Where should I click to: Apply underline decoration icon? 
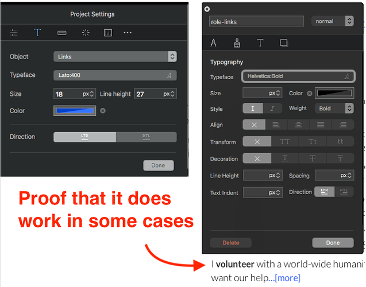tap(284, 158)
